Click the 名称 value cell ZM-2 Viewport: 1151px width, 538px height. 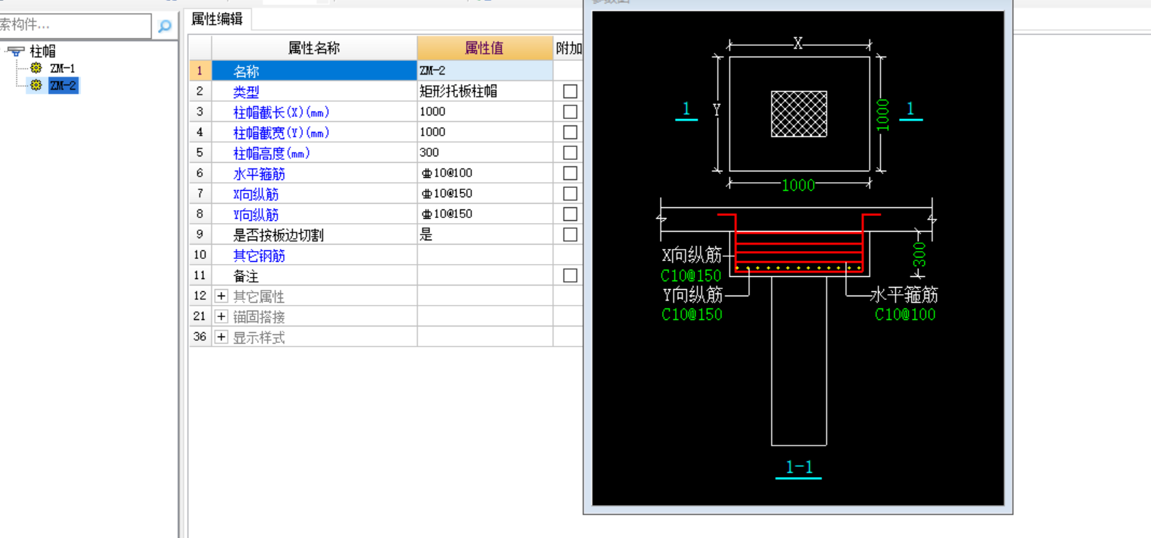coord(485,70)
